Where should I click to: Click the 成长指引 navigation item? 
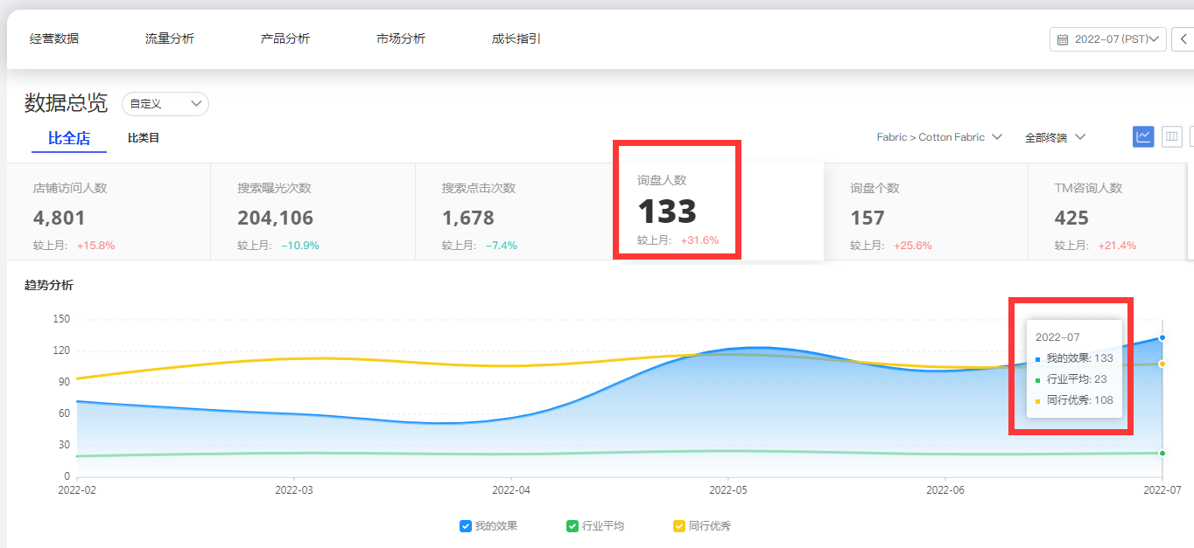[x=516, y=38]
